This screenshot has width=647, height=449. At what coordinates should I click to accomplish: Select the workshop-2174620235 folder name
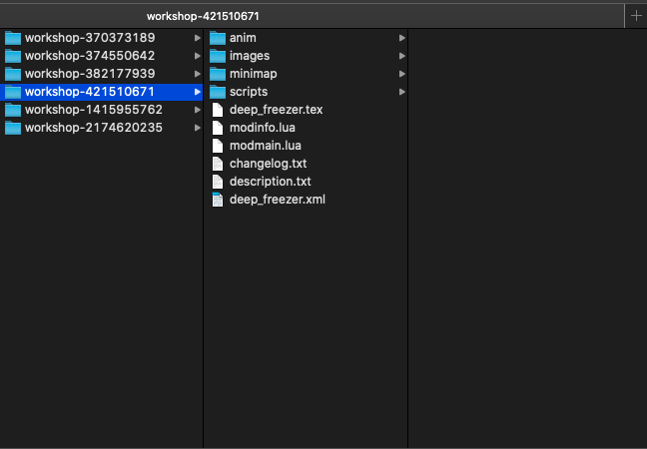(94, 128)
